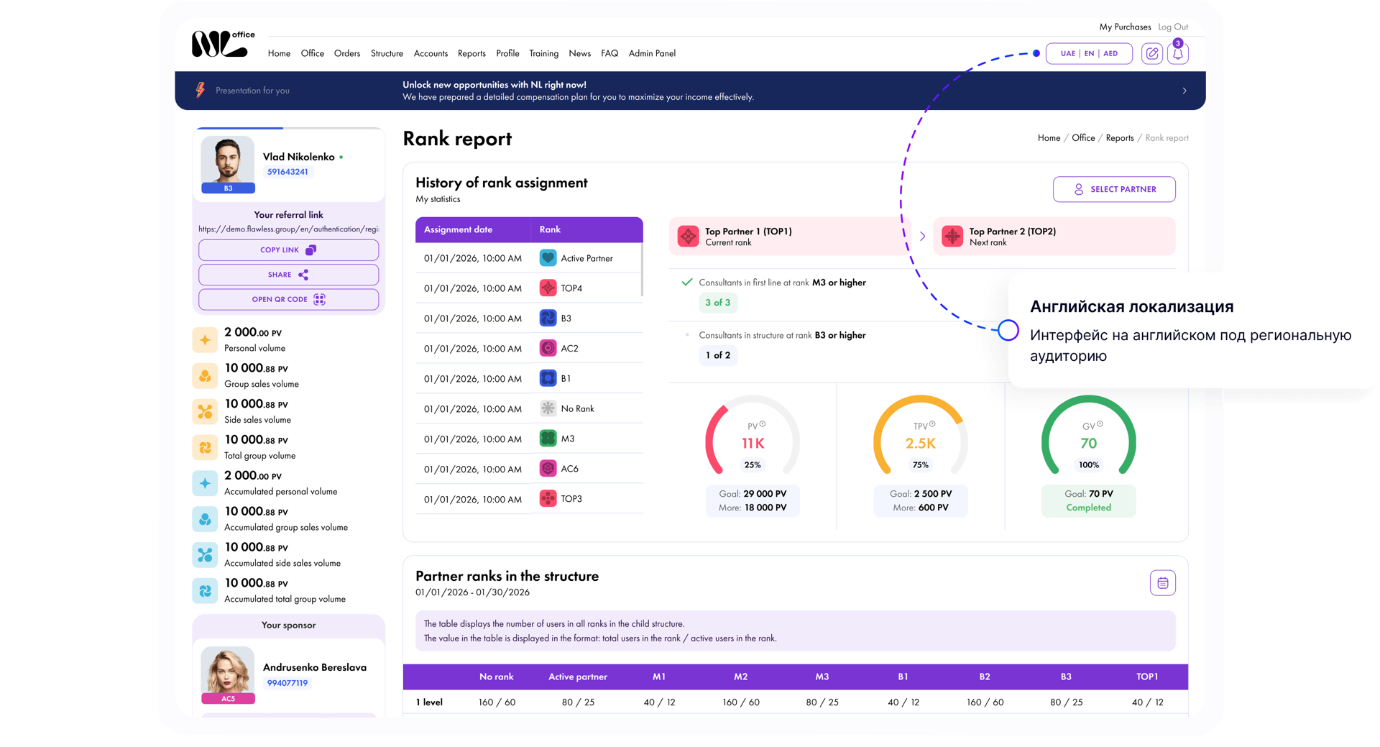Open the Reports menu item
The height and width of the screenshot is (747, 1380).
coord(471,54)
